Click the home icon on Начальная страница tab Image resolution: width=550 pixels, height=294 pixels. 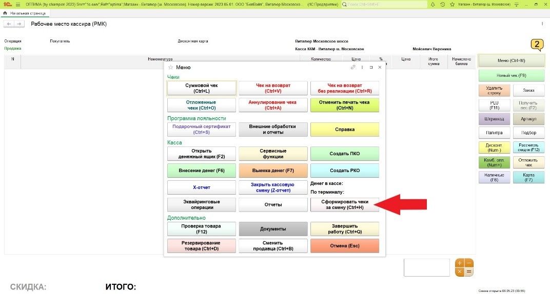(x=5, y=13)
